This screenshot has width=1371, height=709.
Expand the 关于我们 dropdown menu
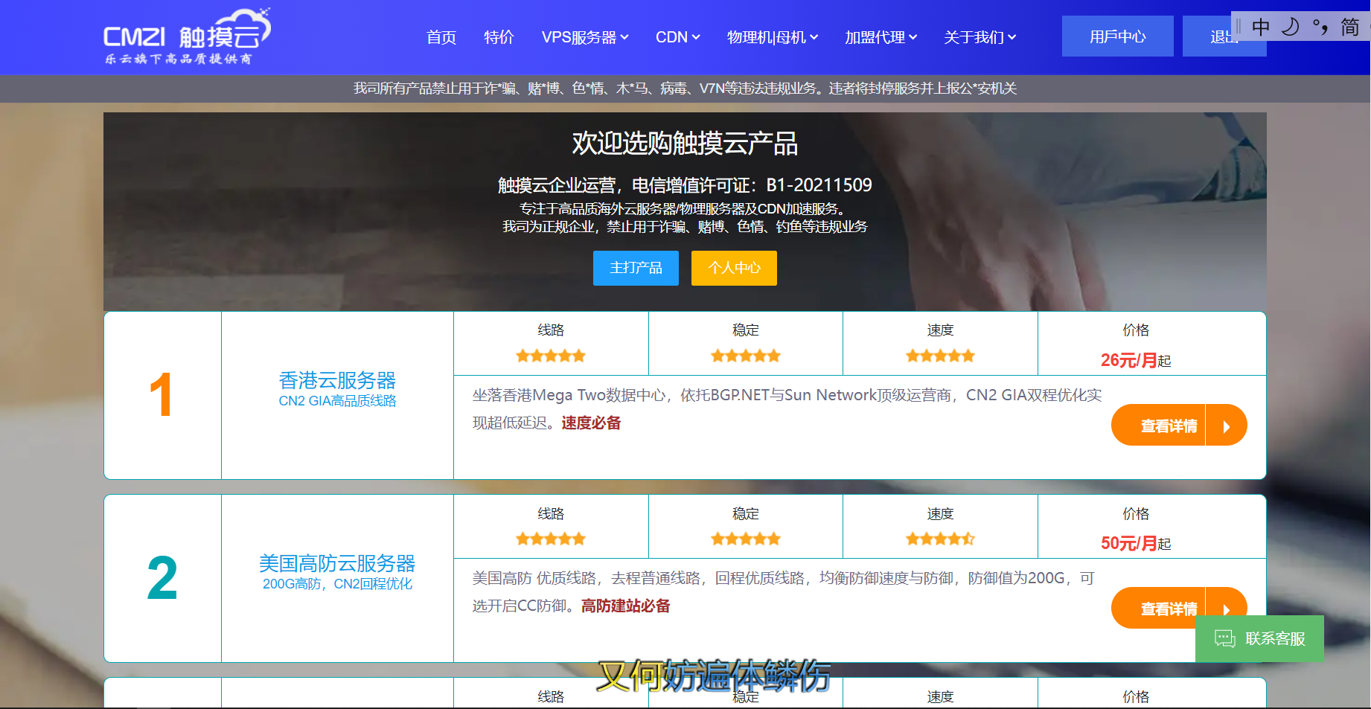[979, 37]
